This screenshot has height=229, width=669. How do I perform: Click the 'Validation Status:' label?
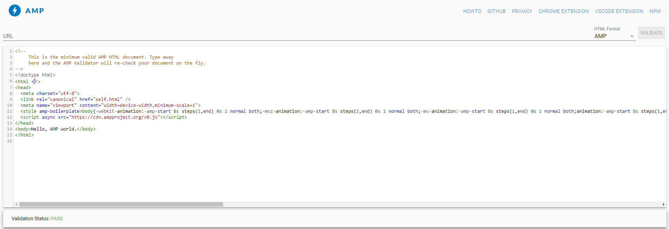[x=30, y=219]
